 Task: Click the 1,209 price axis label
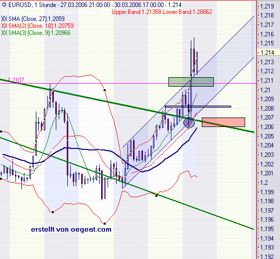267,99
